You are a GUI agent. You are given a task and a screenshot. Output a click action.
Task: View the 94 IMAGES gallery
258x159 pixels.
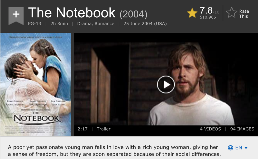pyautogui.click(x=242, y=129)
